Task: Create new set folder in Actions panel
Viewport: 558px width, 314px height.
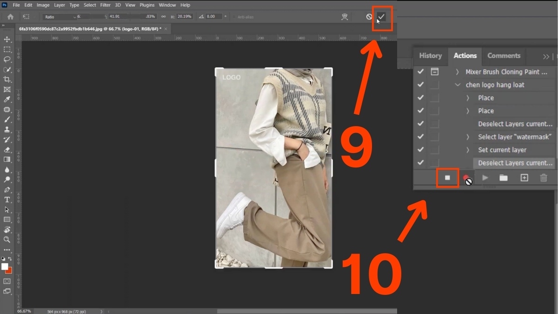Action: pos(504,178)
